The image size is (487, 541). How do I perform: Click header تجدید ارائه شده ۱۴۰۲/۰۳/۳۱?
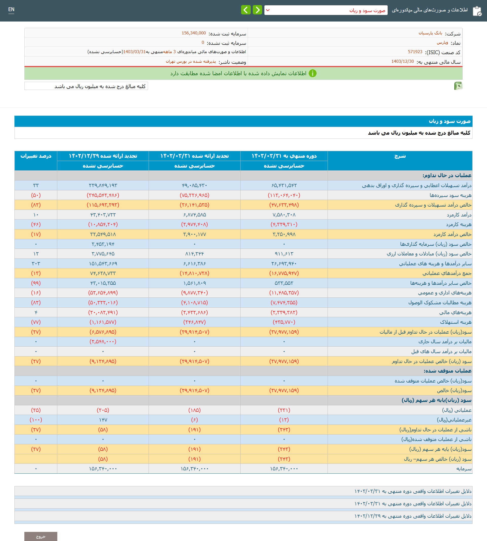pyautogui.click(x=194, y=156)
